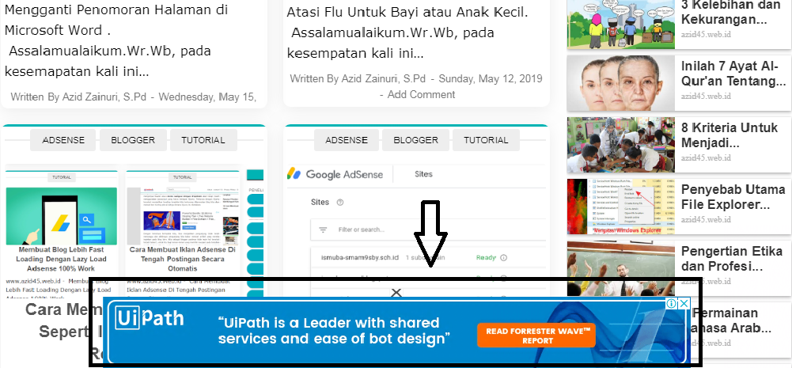Close the UiPath banner ad with X icon
The height and width of the screenshot is (368, 792).
684,303
